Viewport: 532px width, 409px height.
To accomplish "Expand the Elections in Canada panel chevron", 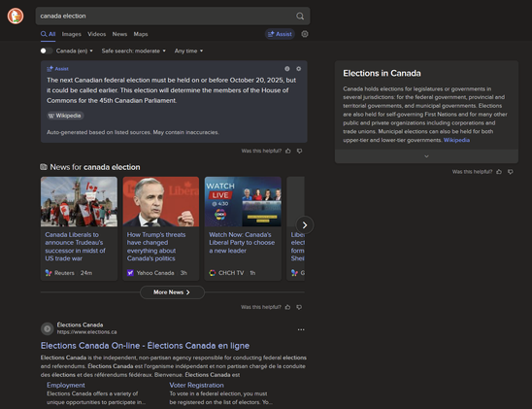I will pos(426,156).
